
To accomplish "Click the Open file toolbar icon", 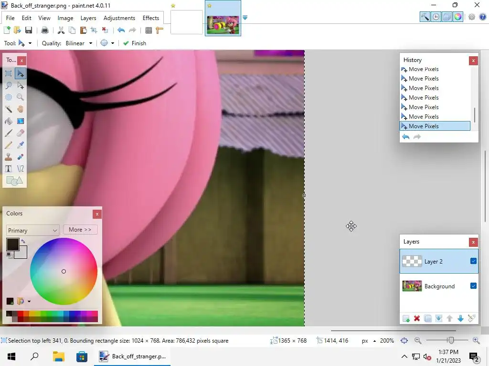I will 18,30.
